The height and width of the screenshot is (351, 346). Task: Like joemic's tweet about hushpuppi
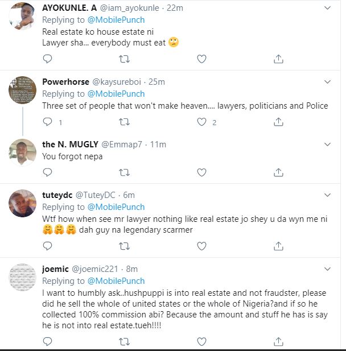(x=201, y=341)
